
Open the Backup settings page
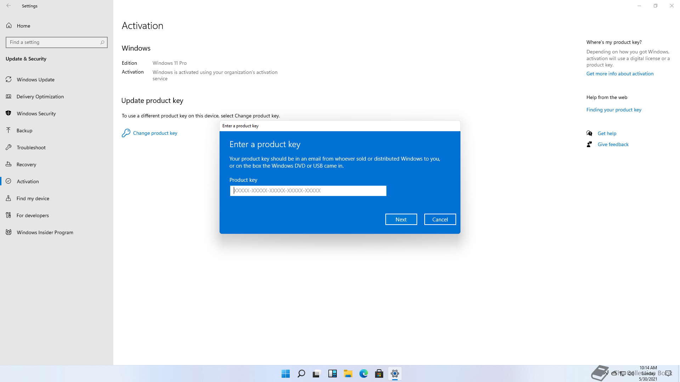tap(57, 131)
